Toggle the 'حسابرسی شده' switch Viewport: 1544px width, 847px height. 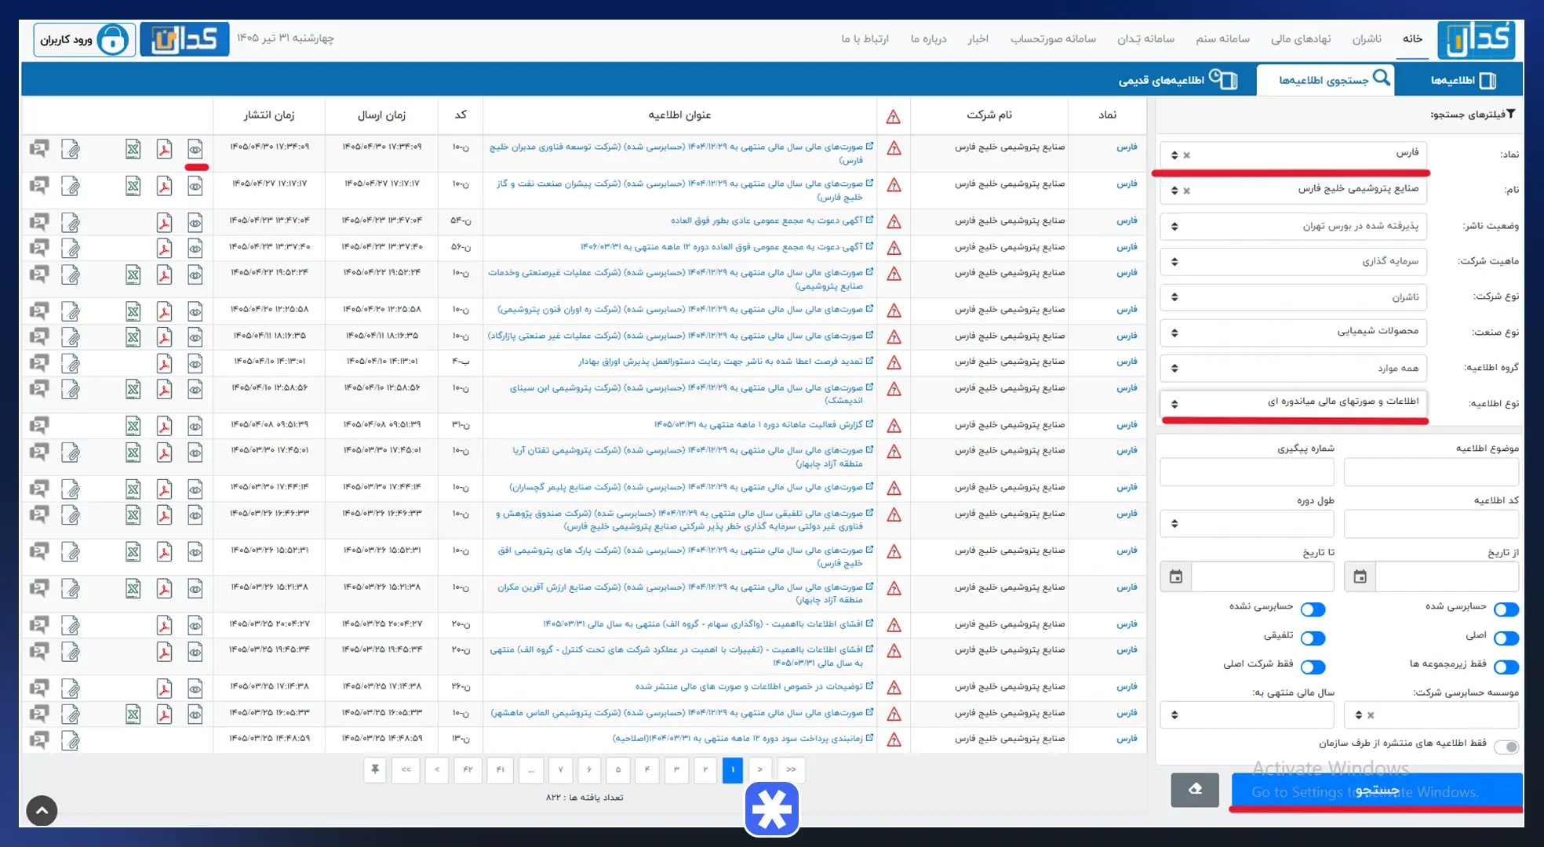click(1506, 609)
